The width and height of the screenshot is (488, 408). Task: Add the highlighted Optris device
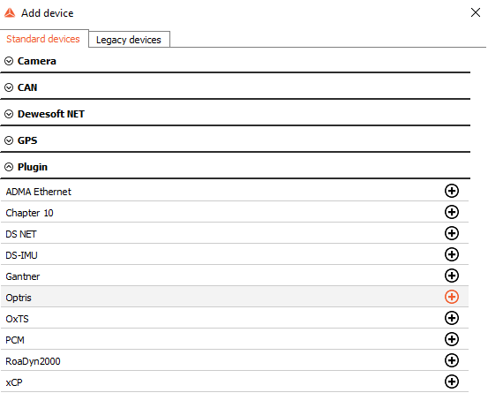click(x=451, y=297)
